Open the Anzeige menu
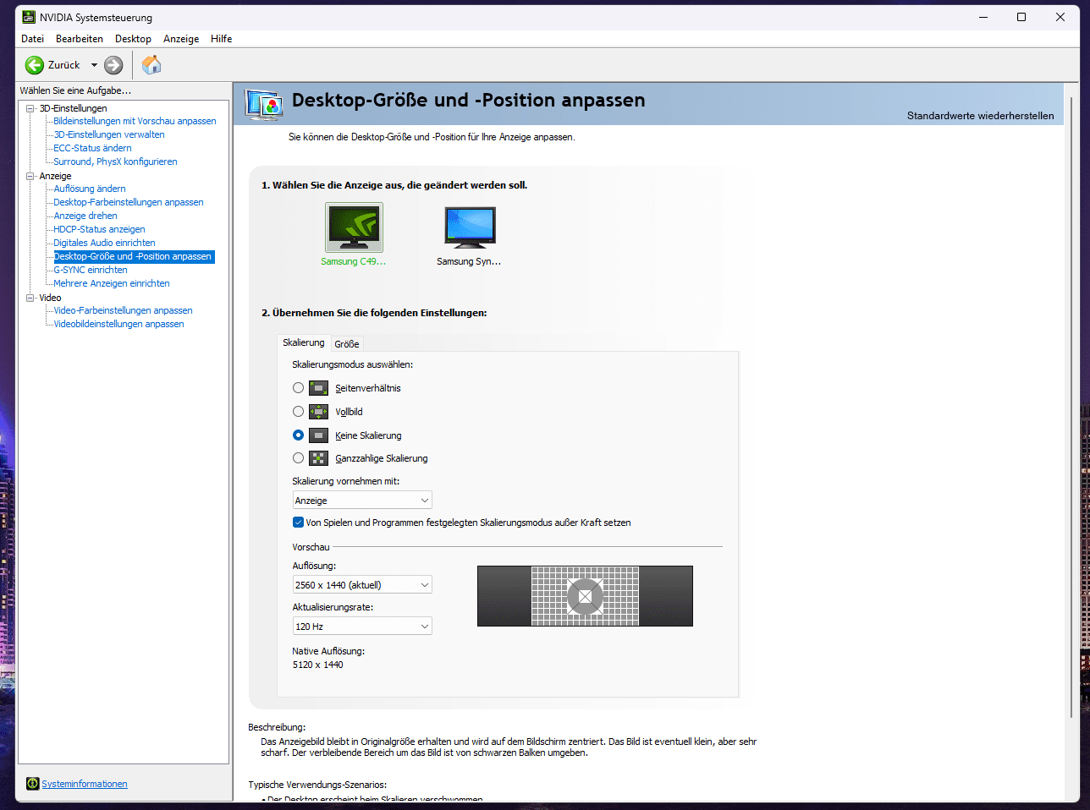Image resolution: width=1090 pixels, height=810 pixels. coord(181,39)
